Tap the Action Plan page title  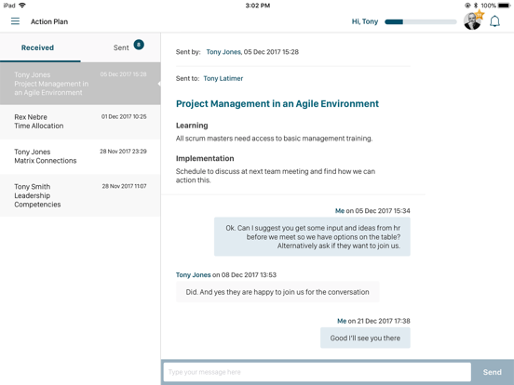point(49,21)
